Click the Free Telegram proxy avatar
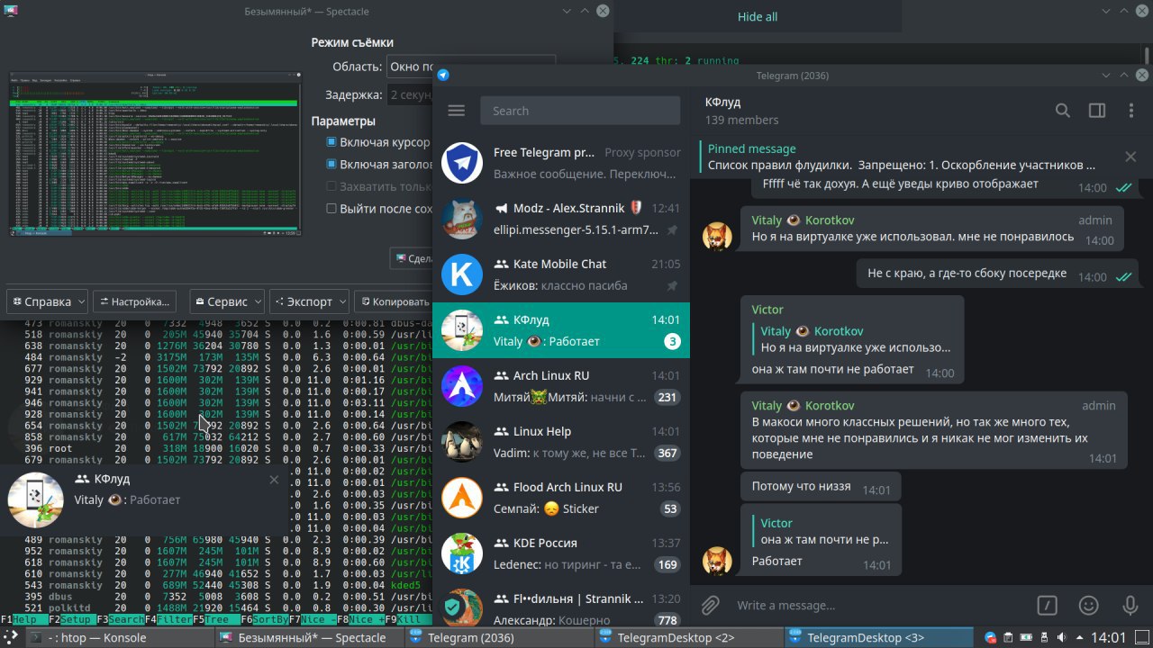 click(463, 163)
